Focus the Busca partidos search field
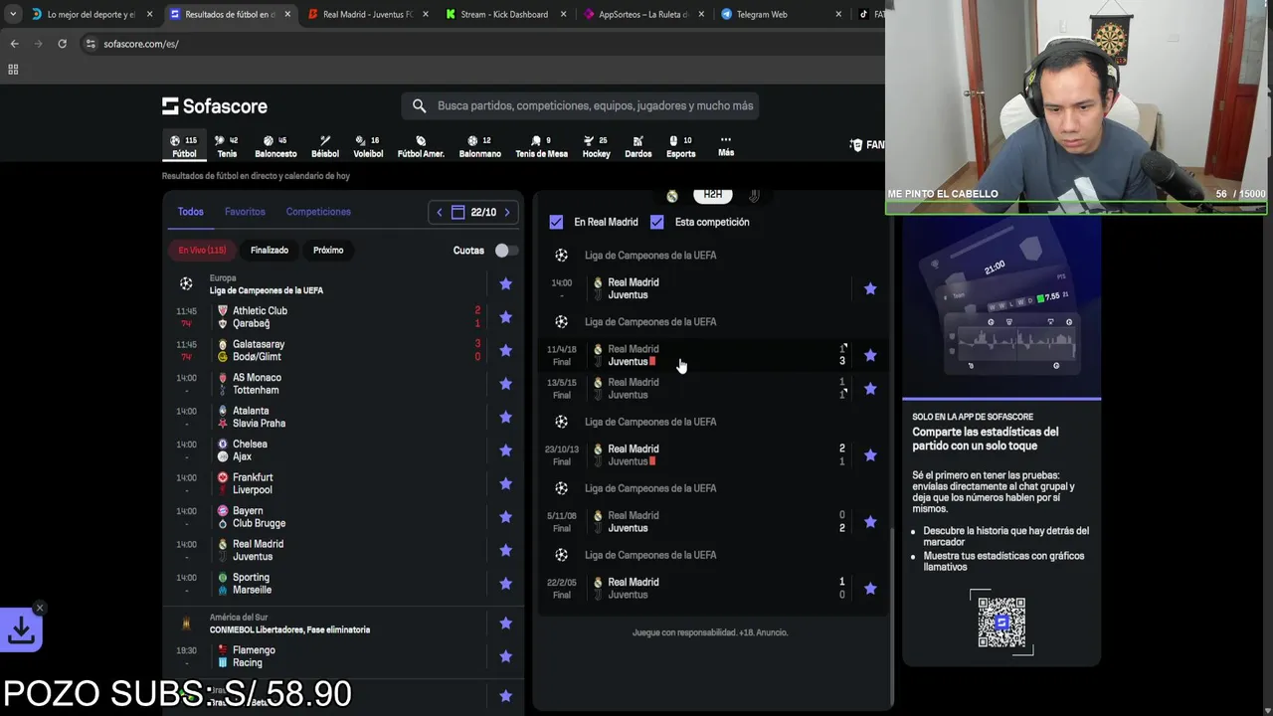This screenshot has height=716, width=1273. click(581, 105)
